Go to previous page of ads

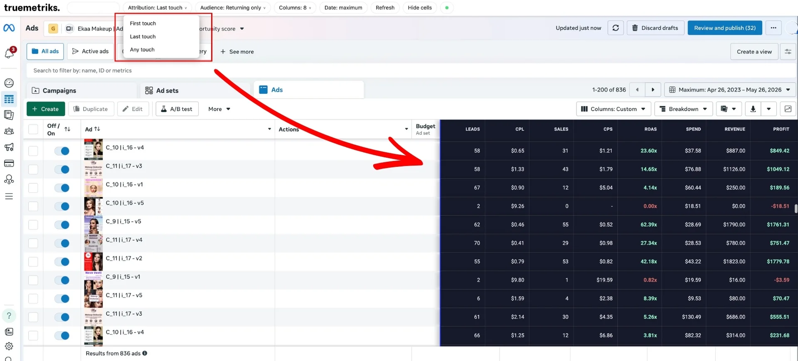[x=637, y=90]
